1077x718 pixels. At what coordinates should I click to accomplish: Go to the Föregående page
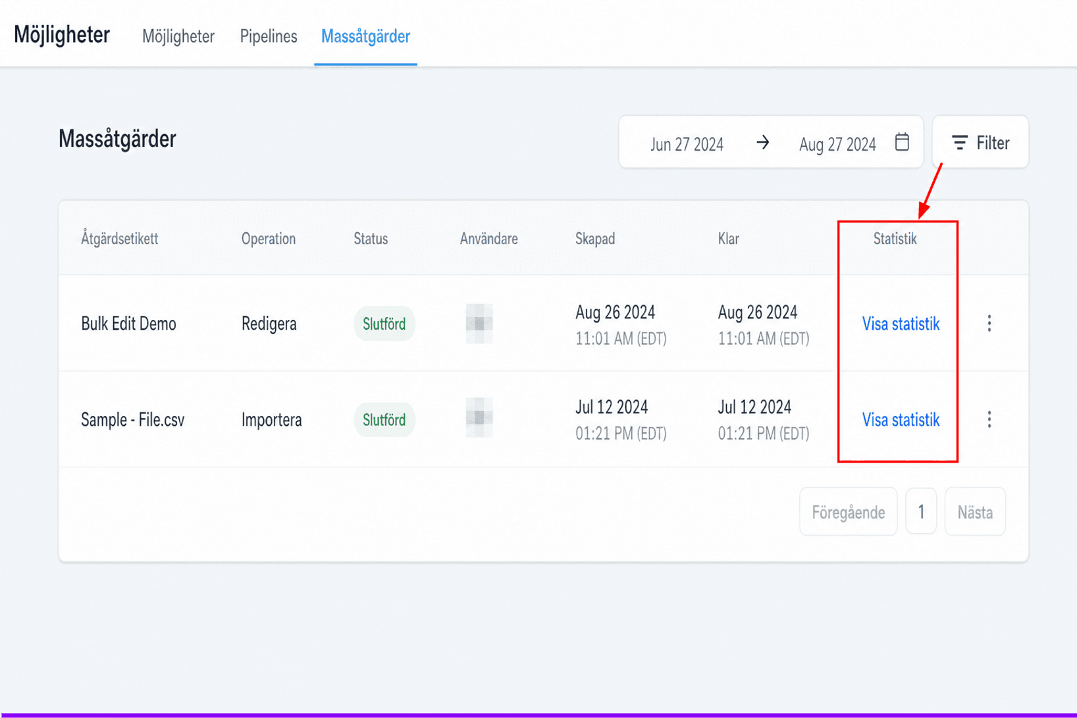tap(848, 512)
